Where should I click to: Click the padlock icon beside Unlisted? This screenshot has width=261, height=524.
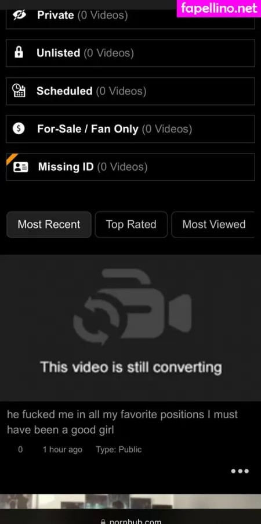(19, 52)
